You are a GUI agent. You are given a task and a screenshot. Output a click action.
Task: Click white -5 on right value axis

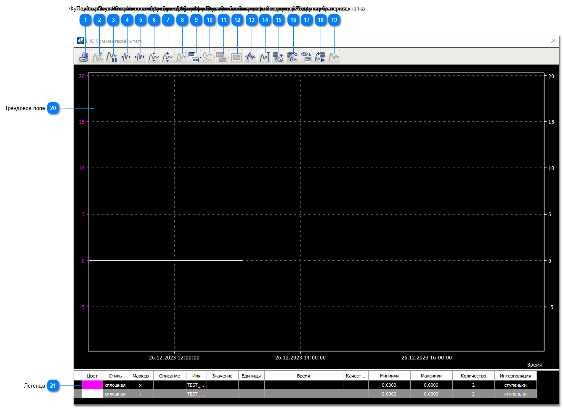tap(551, 307)
